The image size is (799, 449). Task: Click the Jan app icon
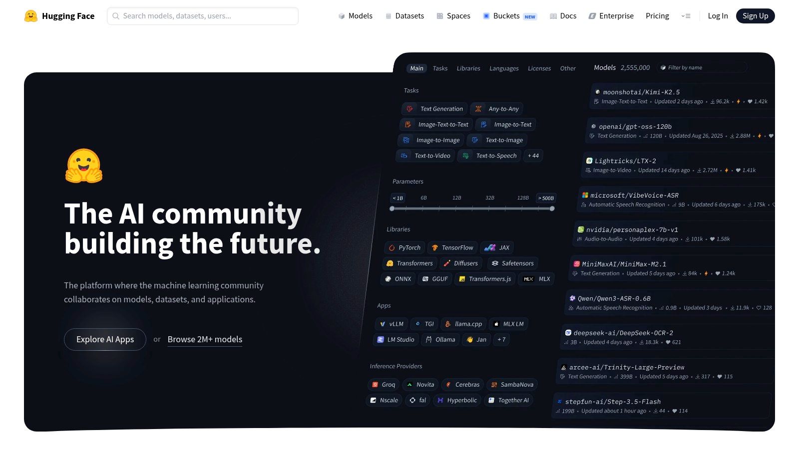tap(469, 339)
